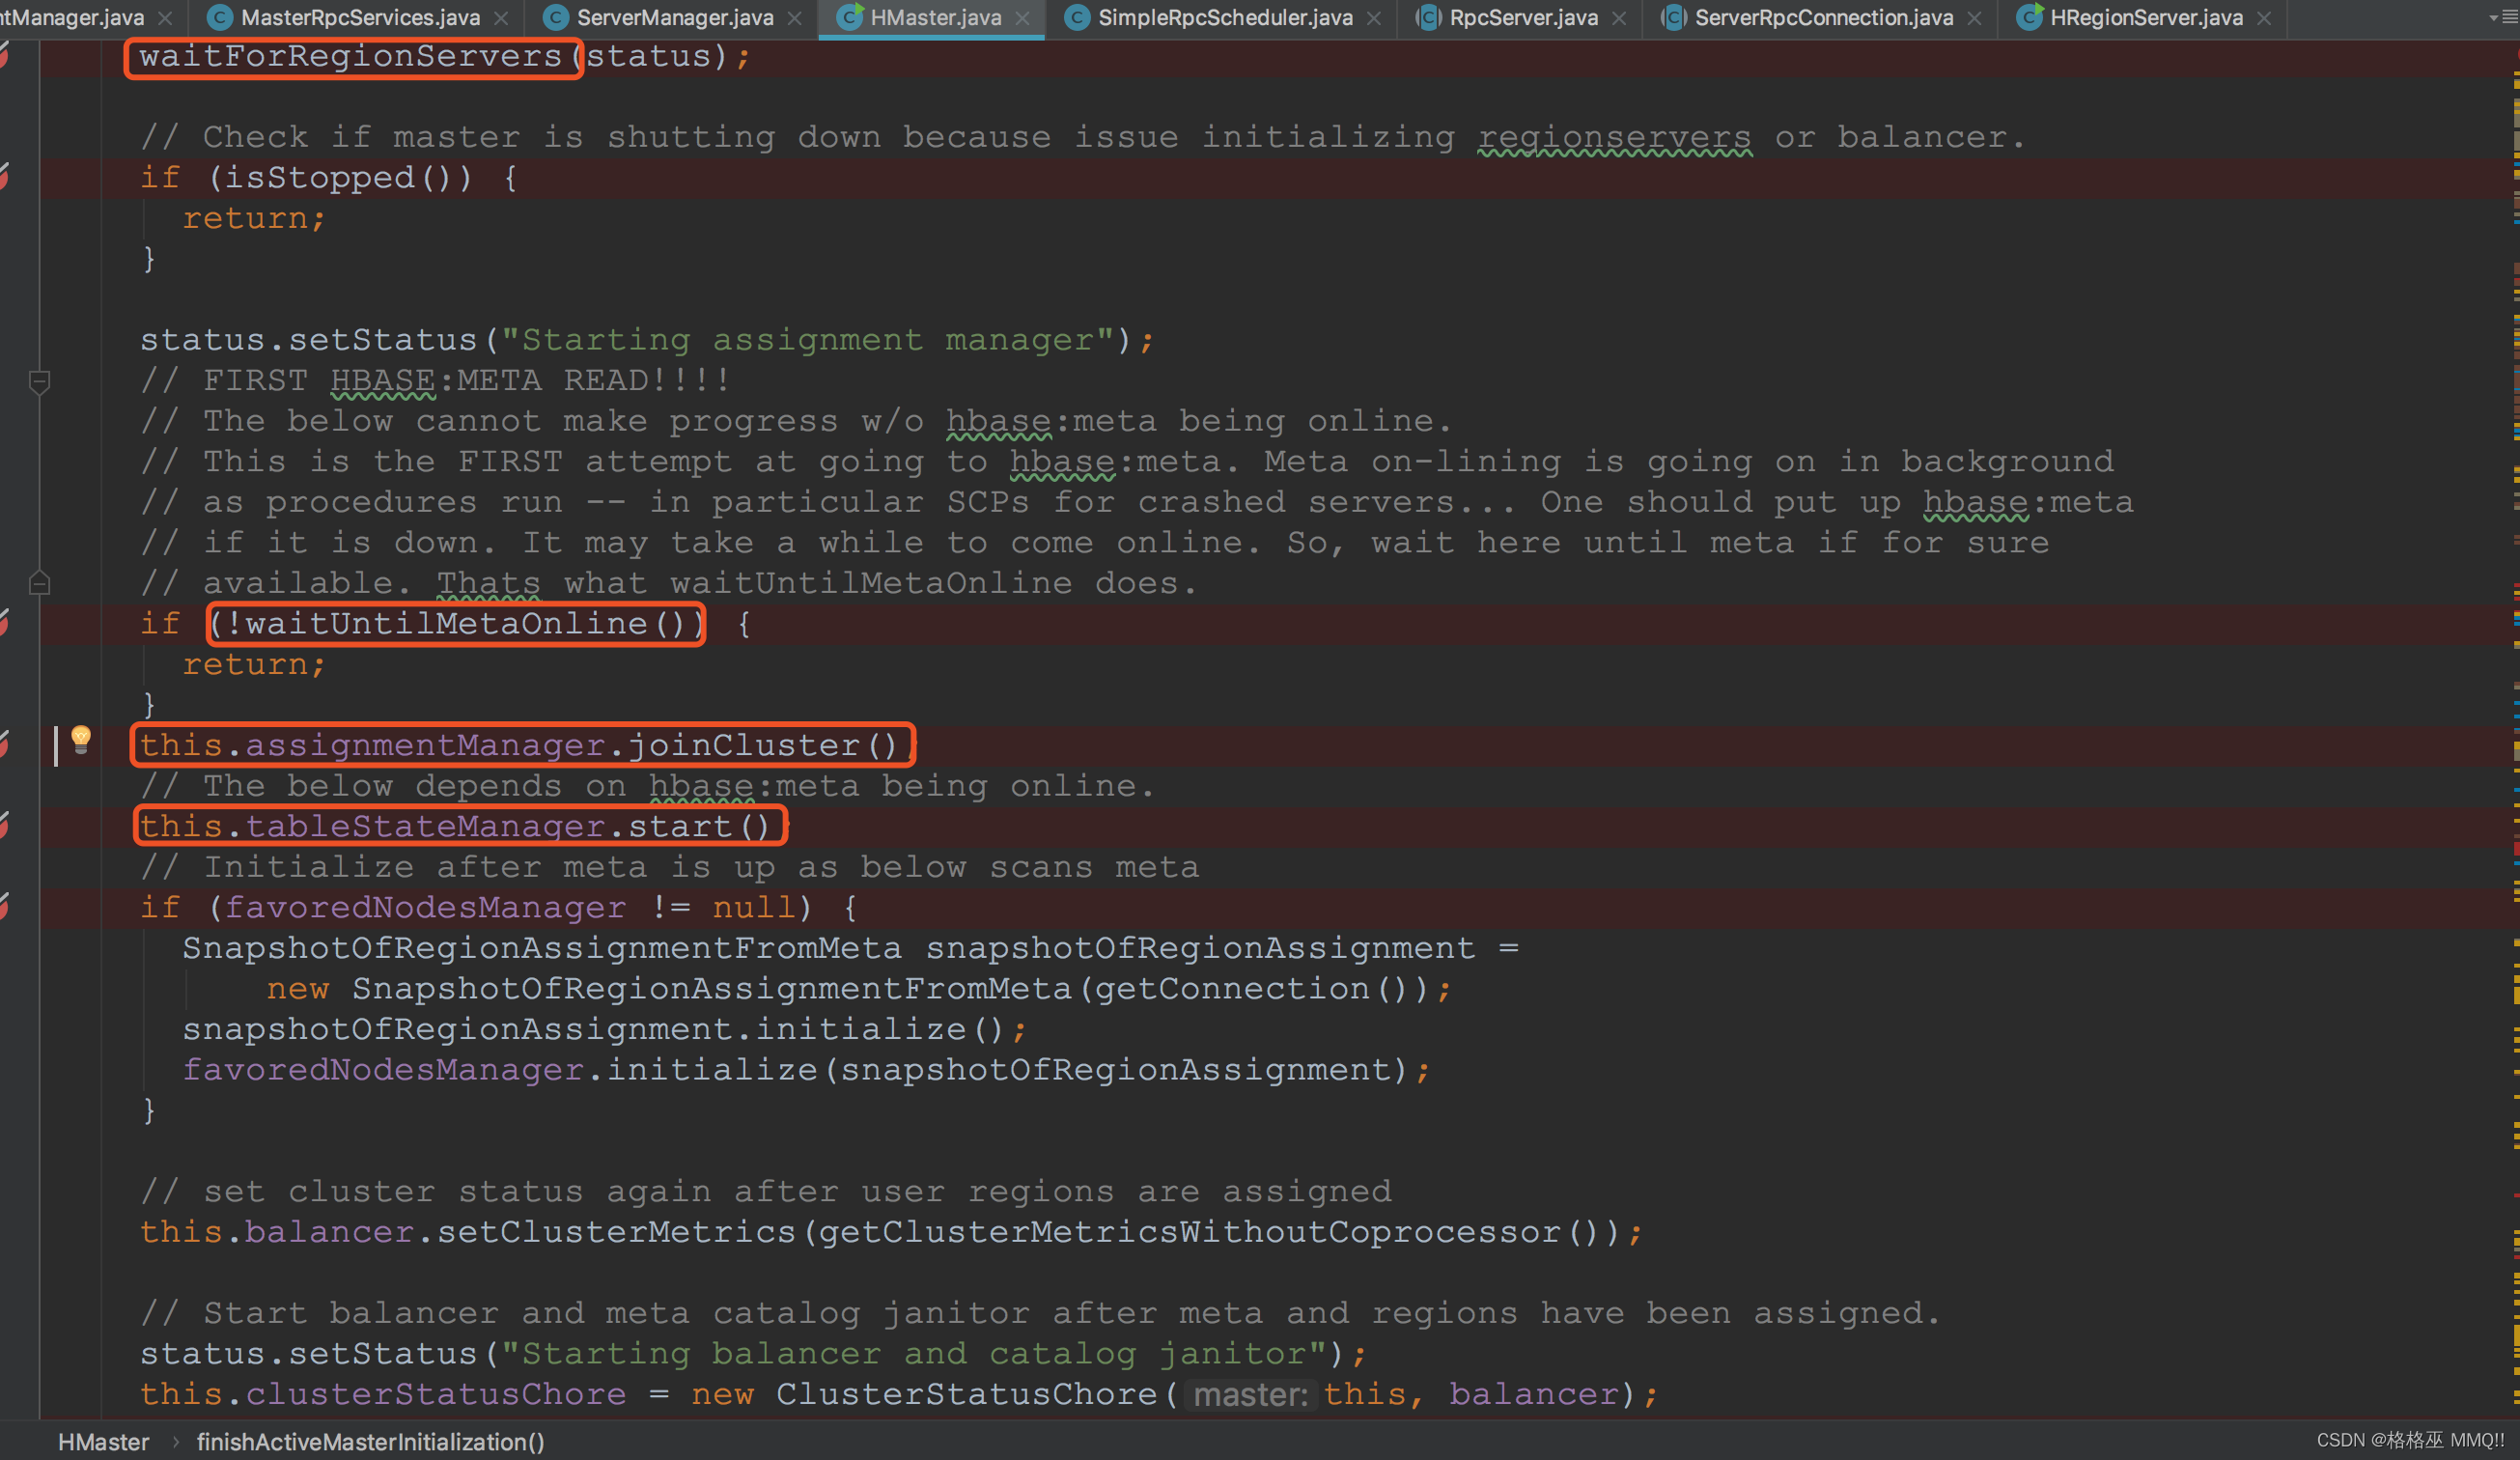Switch to the ServerManager.java tab
2520x1460 pixels.
tap(674, 18)
